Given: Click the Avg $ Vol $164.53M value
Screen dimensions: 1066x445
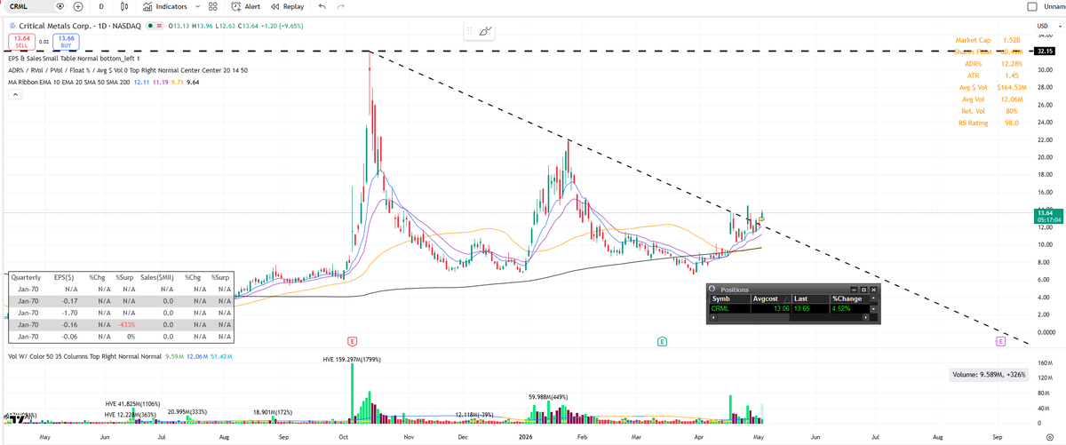Looking at the screenshot, I should tap(1012, 87).
